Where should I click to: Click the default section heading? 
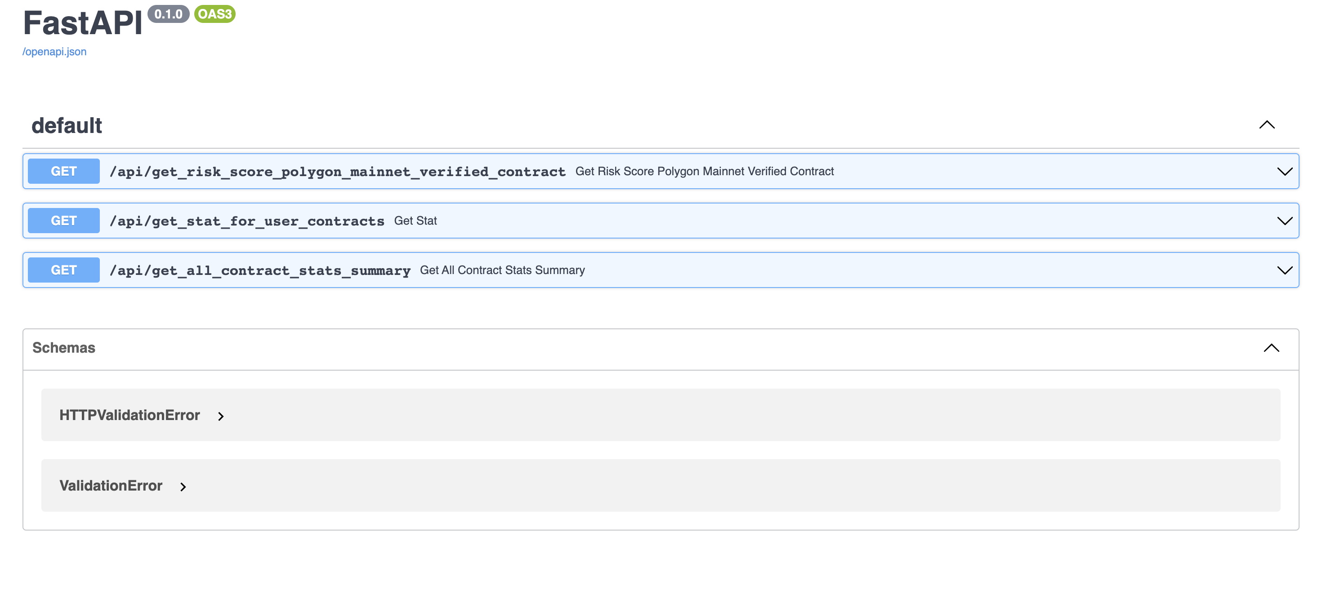click(67, 126)
